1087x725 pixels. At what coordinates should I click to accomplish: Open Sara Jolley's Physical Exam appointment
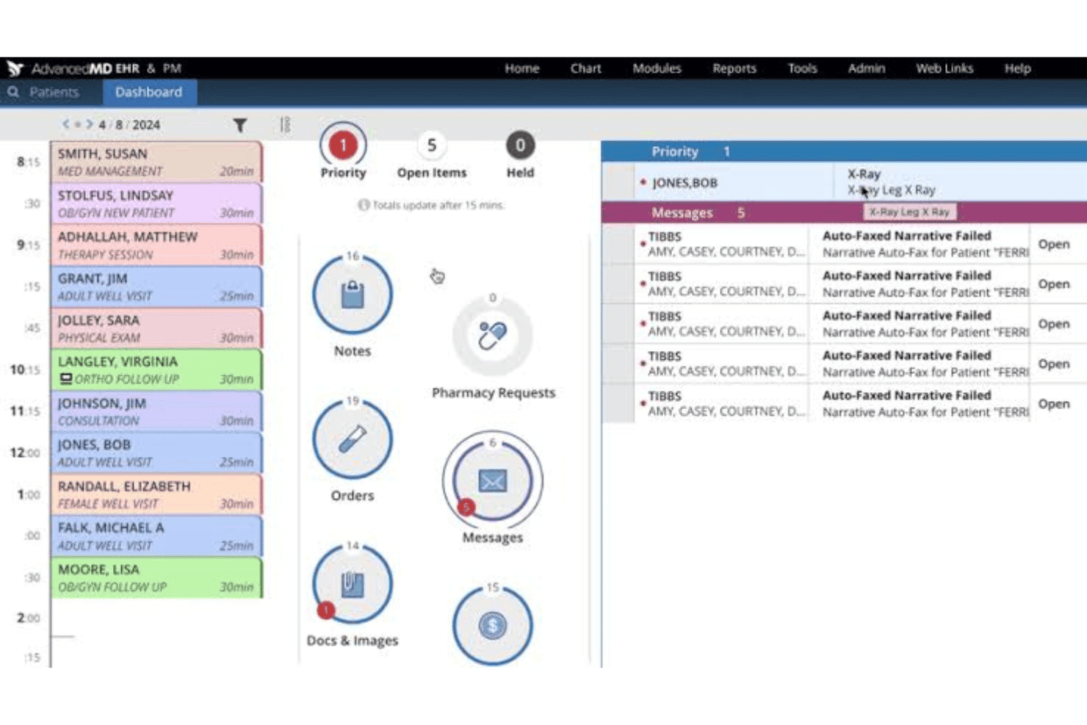point(156,328)
